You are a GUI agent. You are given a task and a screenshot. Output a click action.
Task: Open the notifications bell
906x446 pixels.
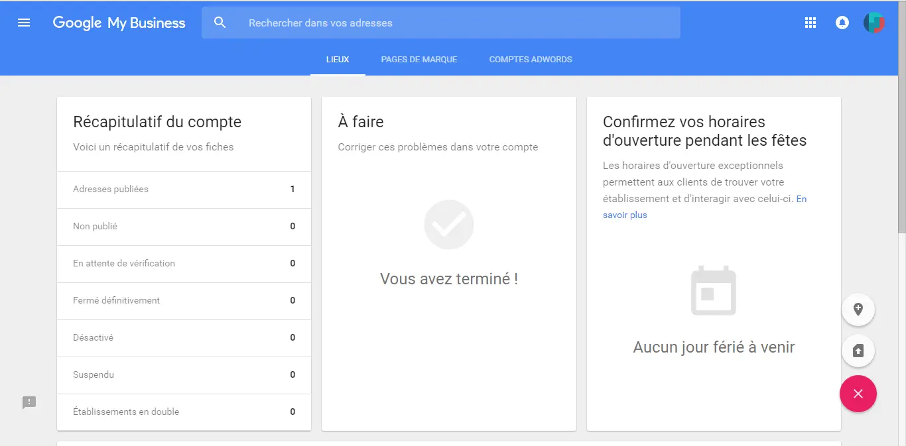click(842, 23)
